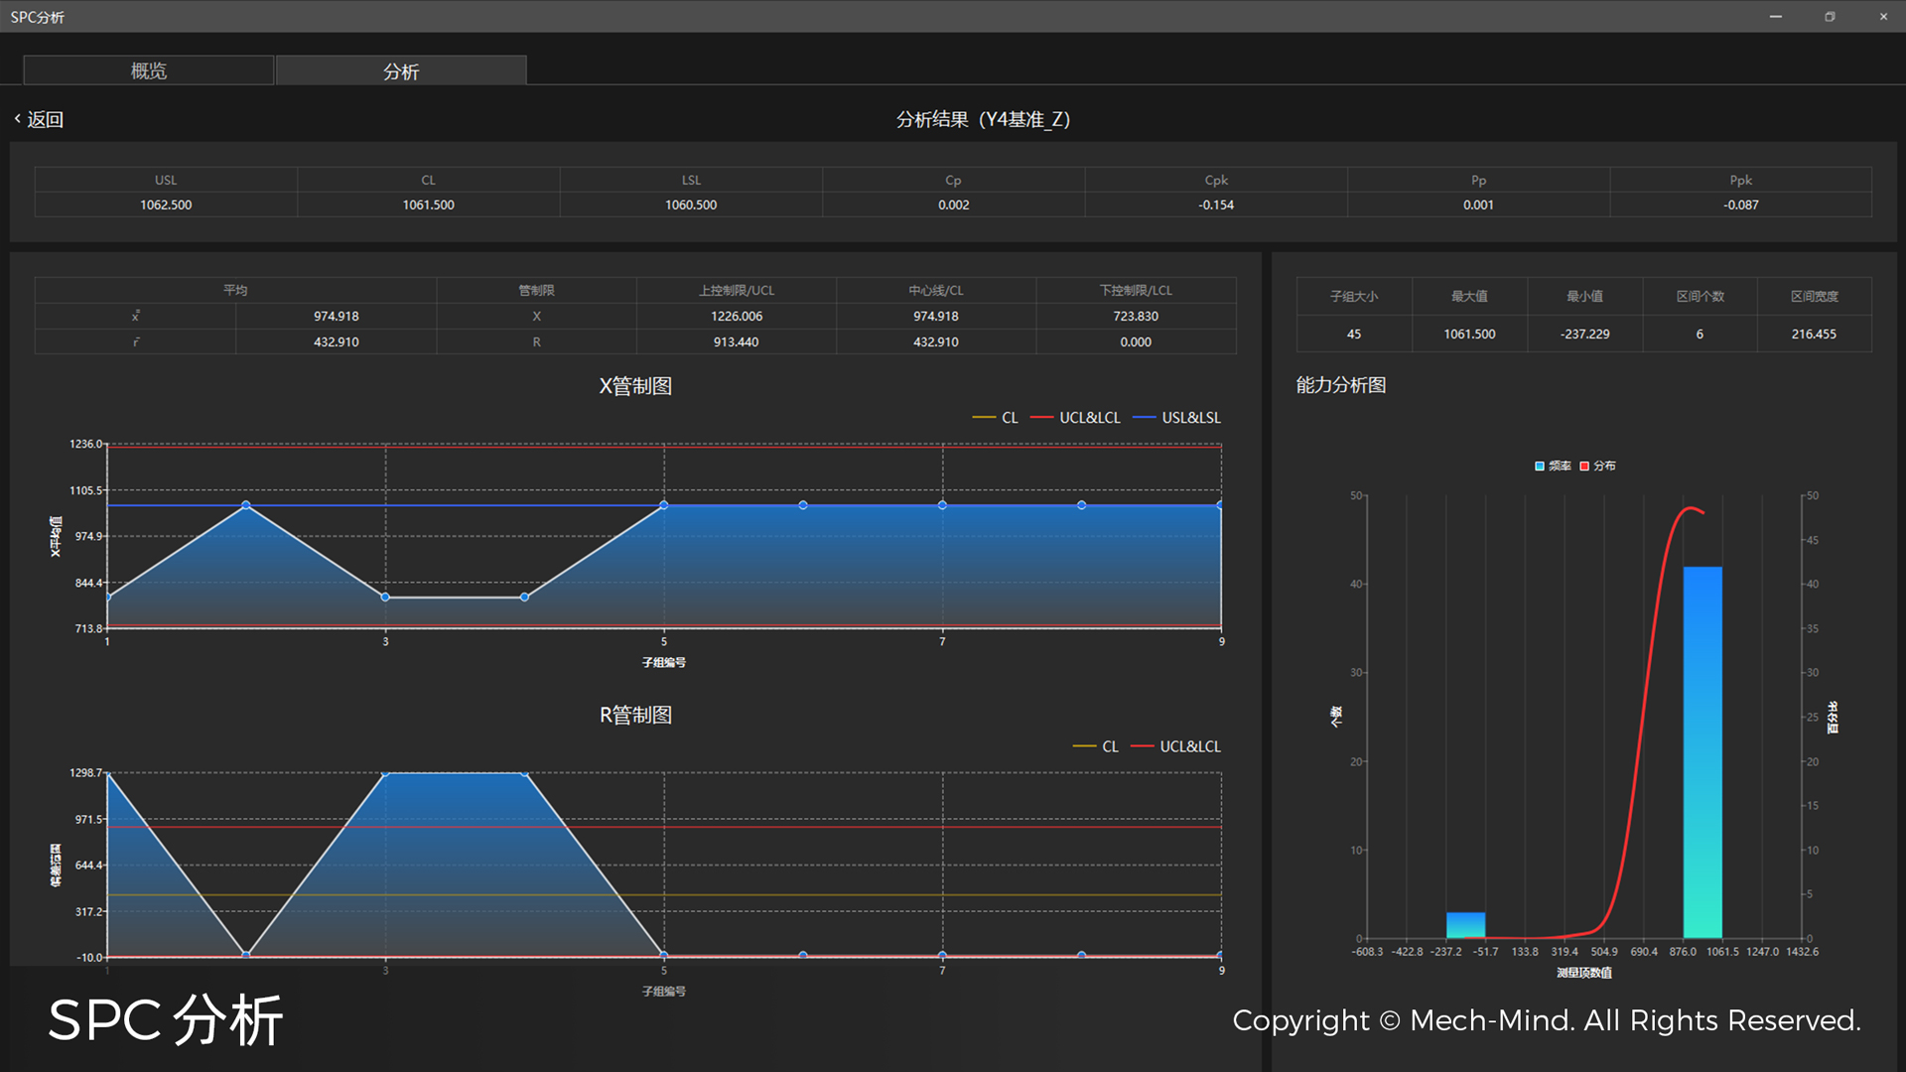
Task: Click the back arrow next to 返回
Action: [18, 119]
